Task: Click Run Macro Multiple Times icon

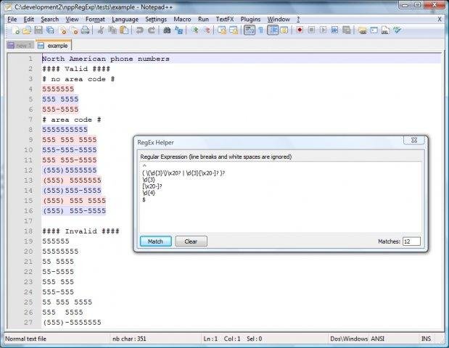Action: click(334, 30)
